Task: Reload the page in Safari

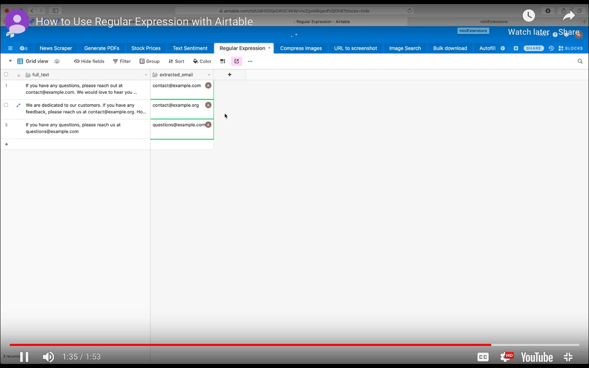Action: click(x=409, y=11)
